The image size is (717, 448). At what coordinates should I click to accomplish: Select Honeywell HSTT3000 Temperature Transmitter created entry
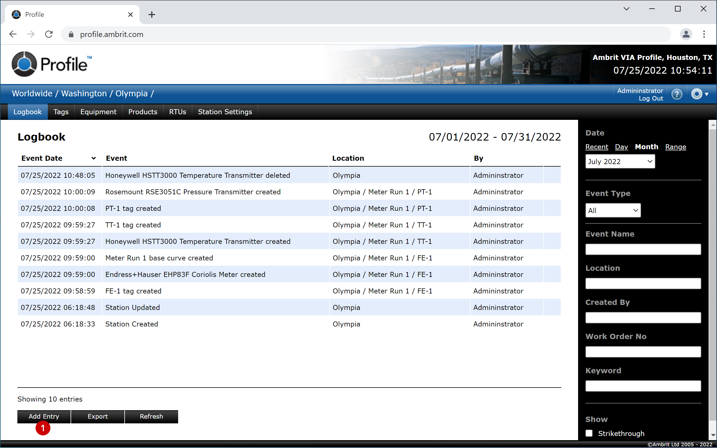(289, 241)
